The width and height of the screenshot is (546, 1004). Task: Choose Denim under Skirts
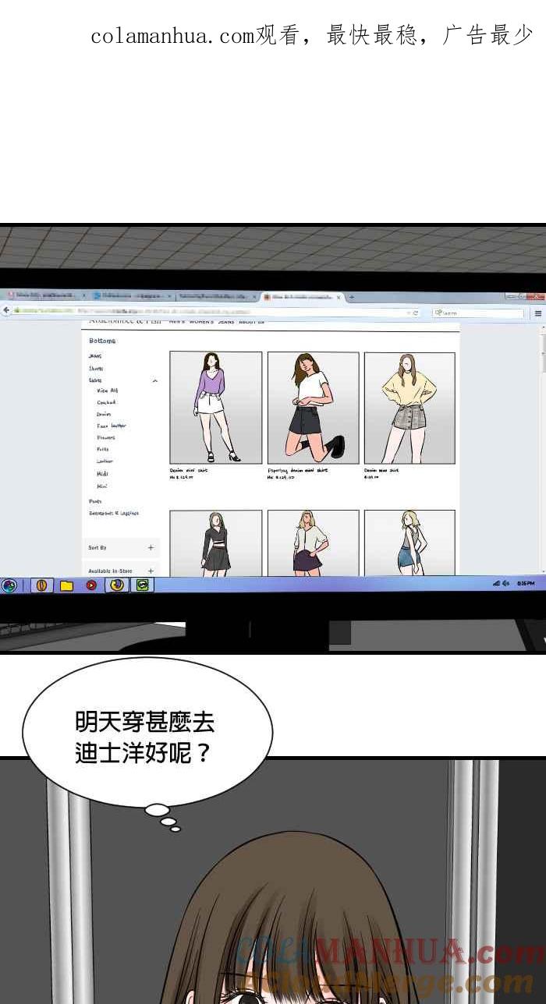[x=104, y=414]
